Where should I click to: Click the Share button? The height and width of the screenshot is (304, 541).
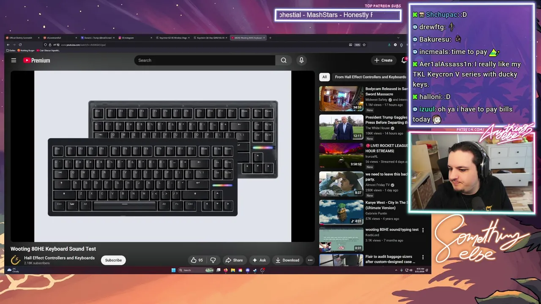pyautogui.click(x=234, y=260)
